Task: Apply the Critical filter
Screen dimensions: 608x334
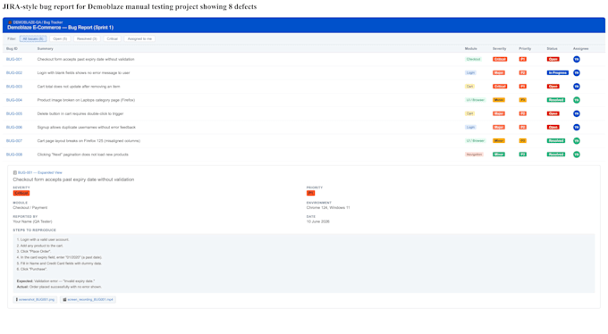Action: coord(112,38)
